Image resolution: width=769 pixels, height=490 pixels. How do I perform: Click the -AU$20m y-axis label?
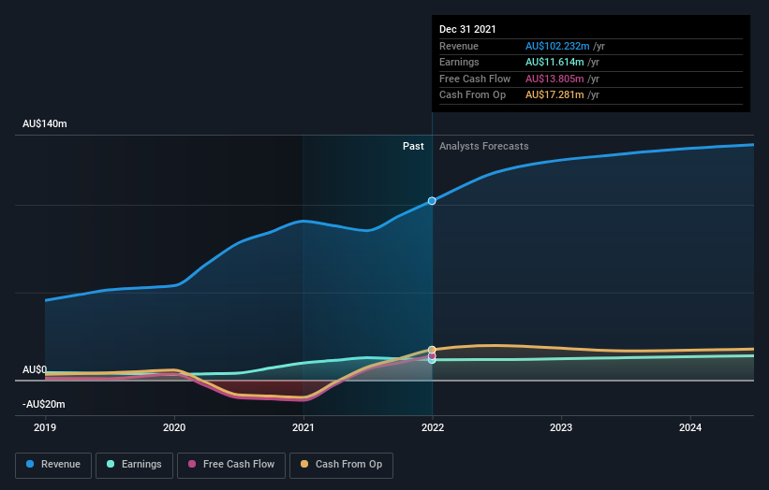tap(44, 404)
